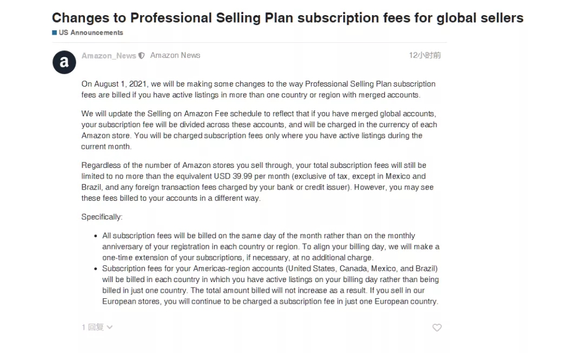Viewport: 584px width, 353px height.
Task: Click the Professional Selling Plan topic title
Action: pyautogui.click(x=288, y=18)
